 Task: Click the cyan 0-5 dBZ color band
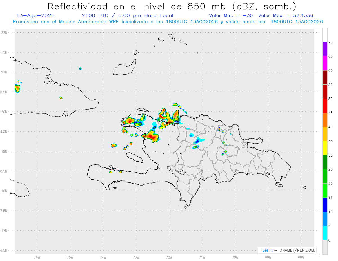[325, 233]
